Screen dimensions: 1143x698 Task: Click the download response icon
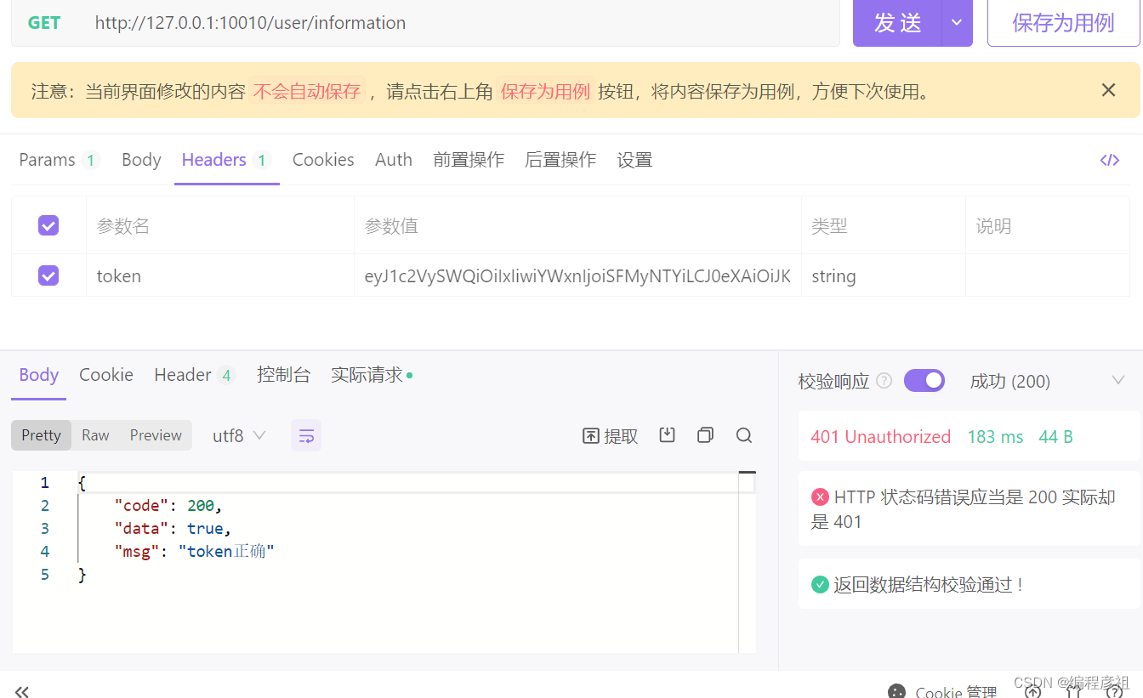coord(667,434)
